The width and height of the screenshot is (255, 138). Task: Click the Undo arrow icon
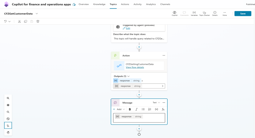pos(5,21)
